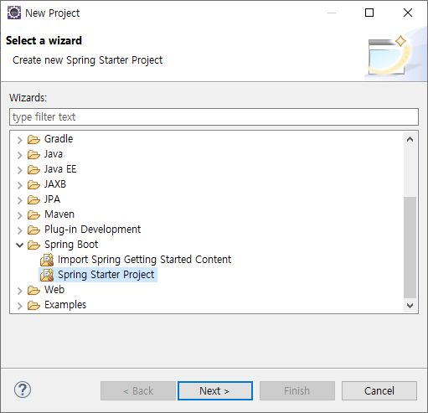
Task: Click the Maven folder icon
Action: (x=34, y=214)
